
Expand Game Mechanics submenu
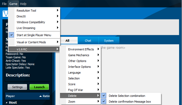pyautogui.click(x=80, y=55)
